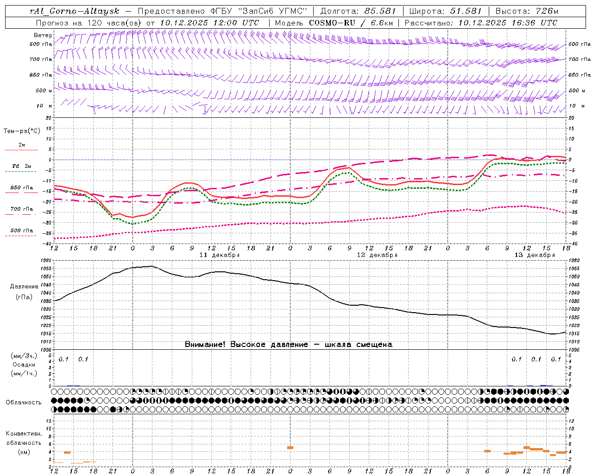Click the computed time 10.12.2025 16:36 UTC

point(508,23)
